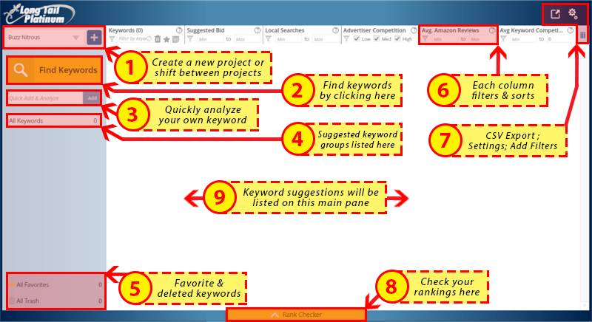Open the All Favorites list
The height and width of the screenshot is (322, 592).
coord(55,285)
